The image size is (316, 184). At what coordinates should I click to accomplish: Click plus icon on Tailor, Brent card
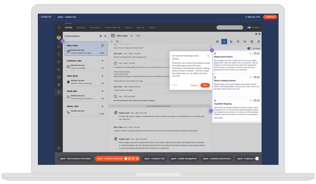[x=102, y=76]
